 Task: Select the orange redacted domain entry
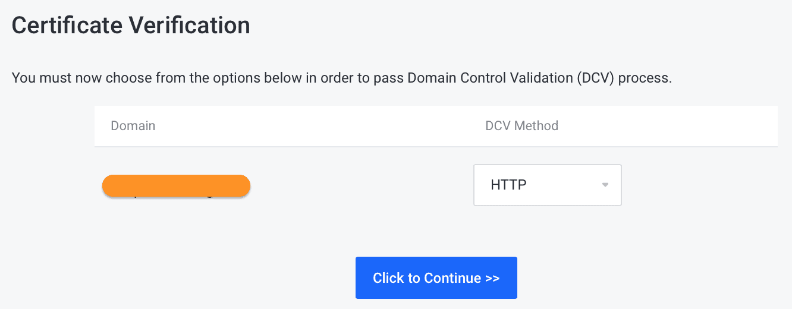(176, 186)
